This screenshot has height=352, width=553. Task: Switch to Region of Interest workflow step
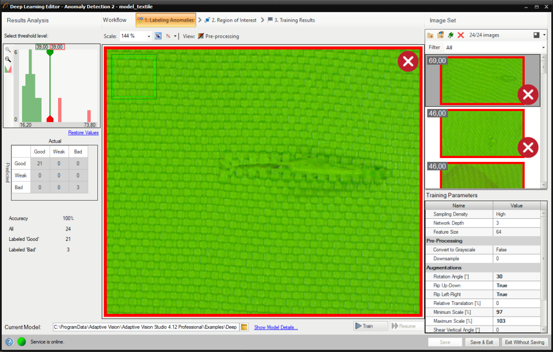coord(230,20)
